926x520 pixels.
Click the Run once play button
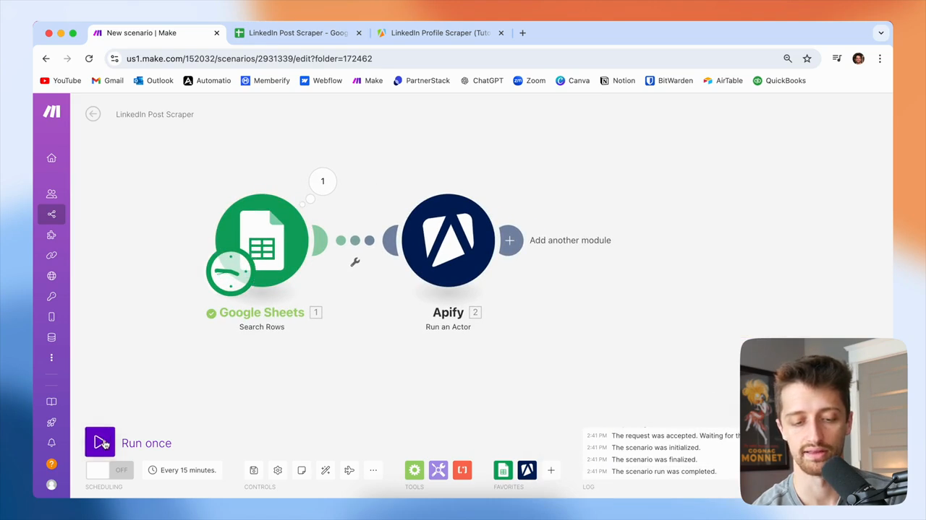point(100,443)
